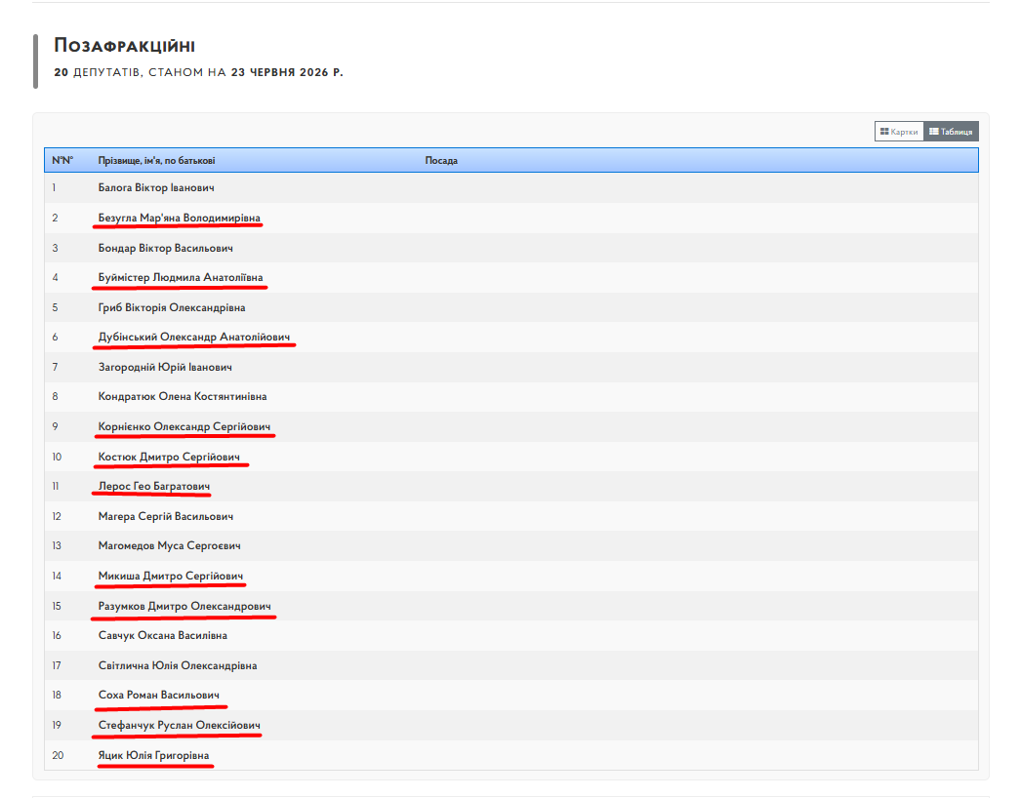Click the N°N° column header
The width and height of the screenshot is (1021, 798).
pos(62,160)
